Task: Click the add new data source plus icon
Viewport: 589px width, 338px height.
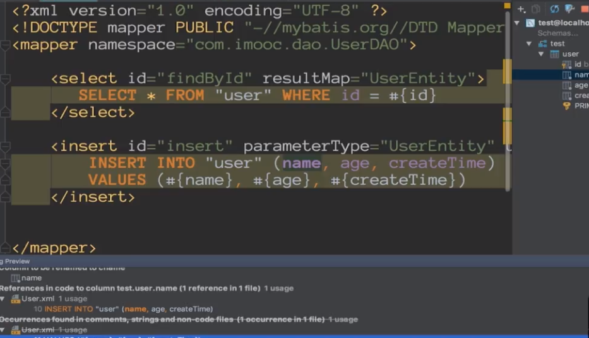Action: (x=521, y=9)
